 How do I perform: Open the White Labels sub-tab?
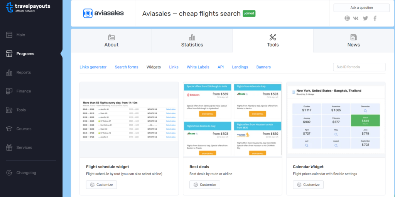point(198,67)
